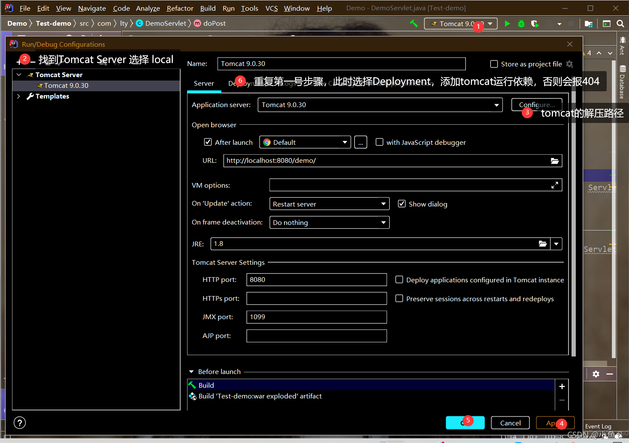This screenshot has height=443, width=629.
Task: Click the Cancel button
Action: pyautogui.click(x=510, y=423)
